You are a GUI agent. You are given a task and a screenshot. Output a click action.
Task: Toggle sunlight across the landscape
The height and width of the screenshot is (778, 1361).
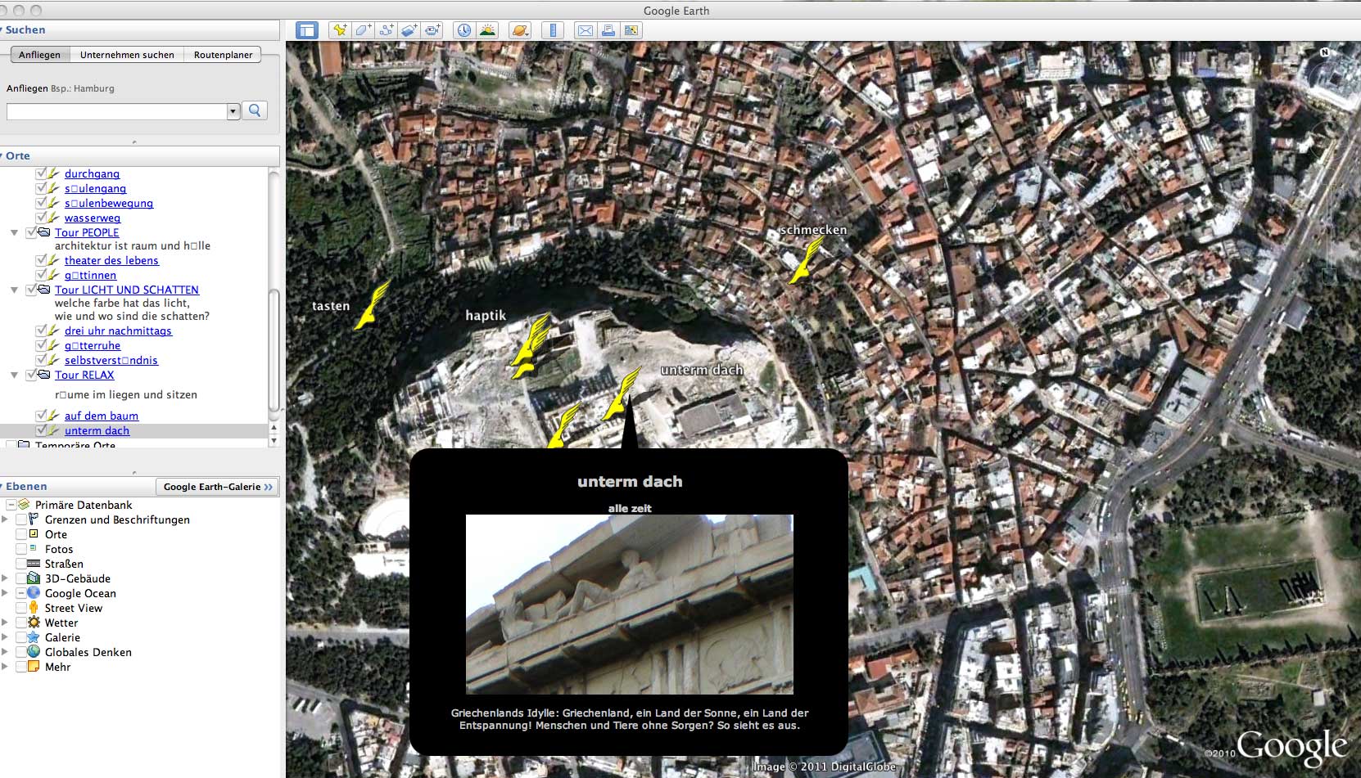pos(487,30)
